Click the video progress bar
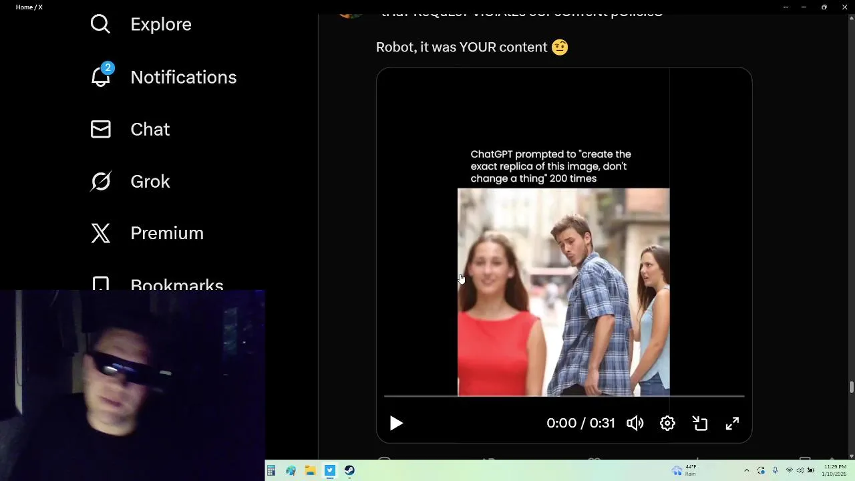 click(564, 397)
